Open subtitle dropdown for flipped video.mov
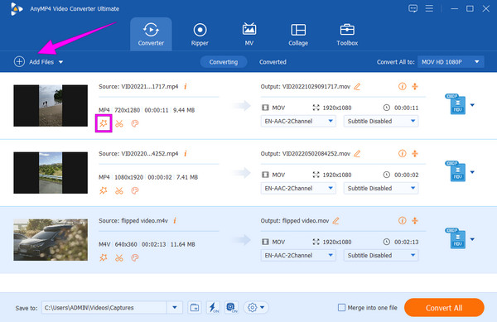 point(381,255)
